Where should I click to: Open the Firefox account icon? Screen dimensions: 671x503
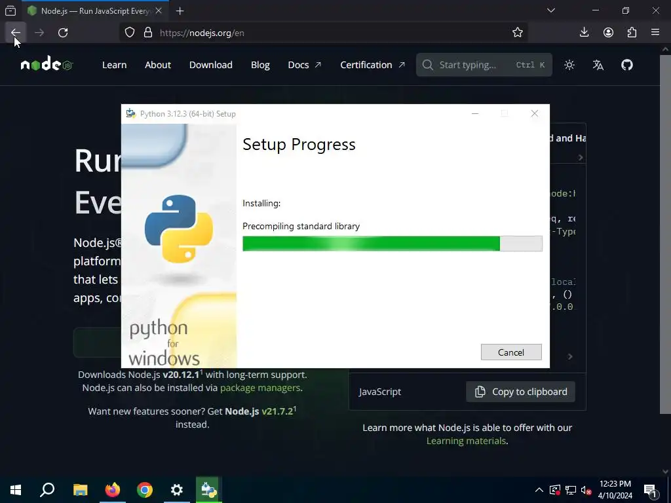click(608, 33)
